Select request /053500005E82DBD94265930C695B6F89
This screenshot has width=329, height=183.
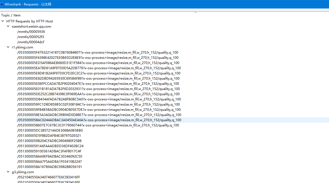pos(98,79)
